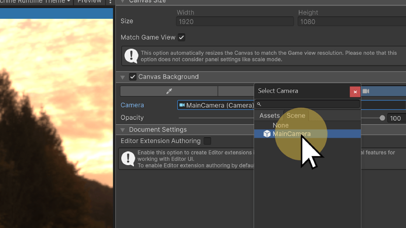Click the Preview button

(89, 2)
